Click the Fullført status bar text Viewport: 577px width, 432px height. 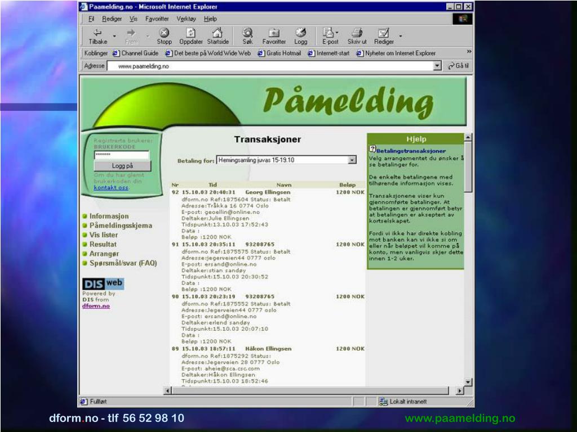pos(98,402)
